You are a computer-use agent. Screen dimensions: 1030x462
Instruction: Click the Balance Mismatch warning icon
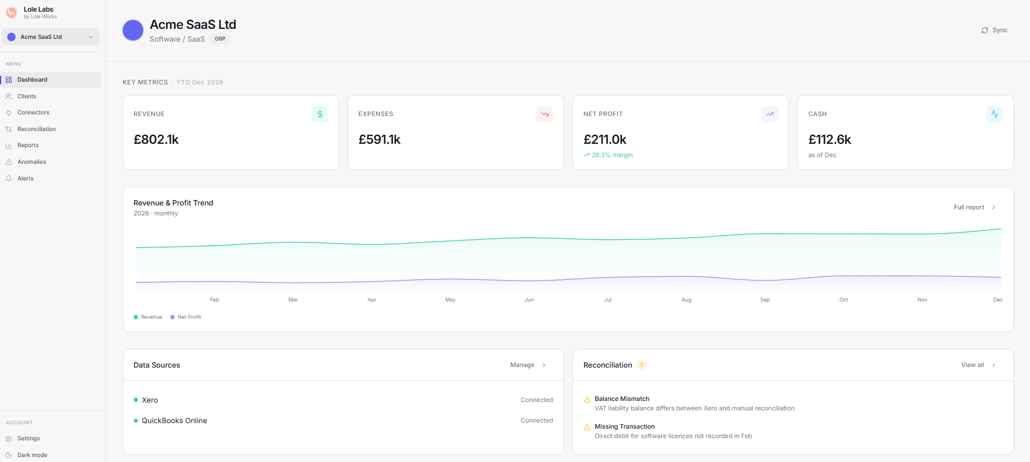pos(587,400)
